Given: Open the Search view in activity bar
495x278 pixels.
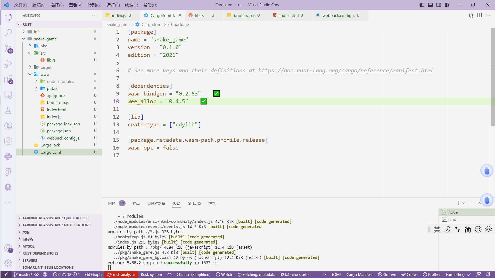Looking at the screenshot, I should point(8,33).
